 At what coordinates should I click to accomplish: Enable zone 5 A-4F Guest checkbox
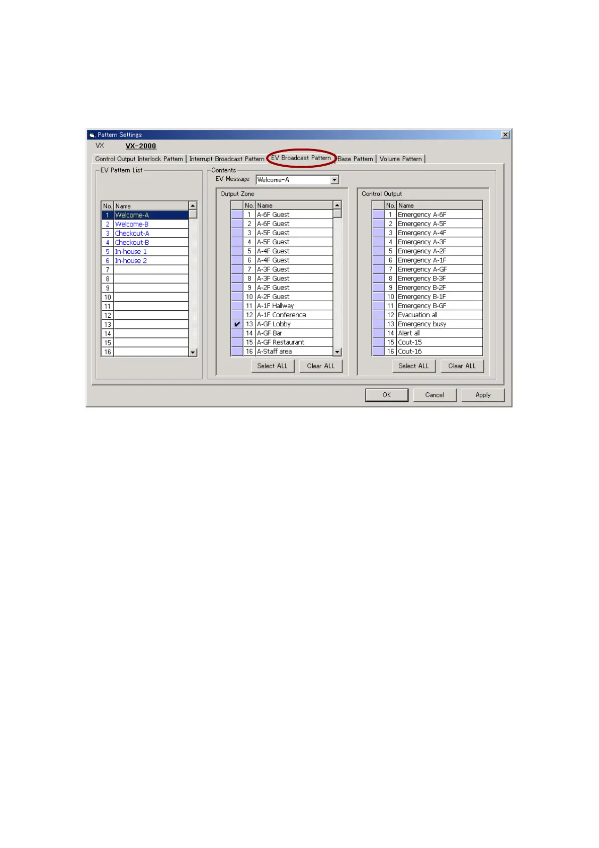[x=237, y=251]
